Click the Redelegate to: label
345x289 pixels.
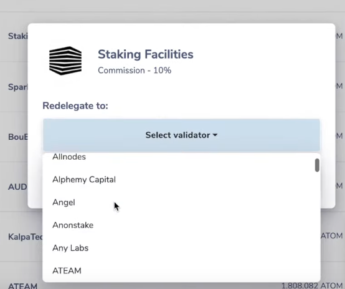(x=75, y=105)
